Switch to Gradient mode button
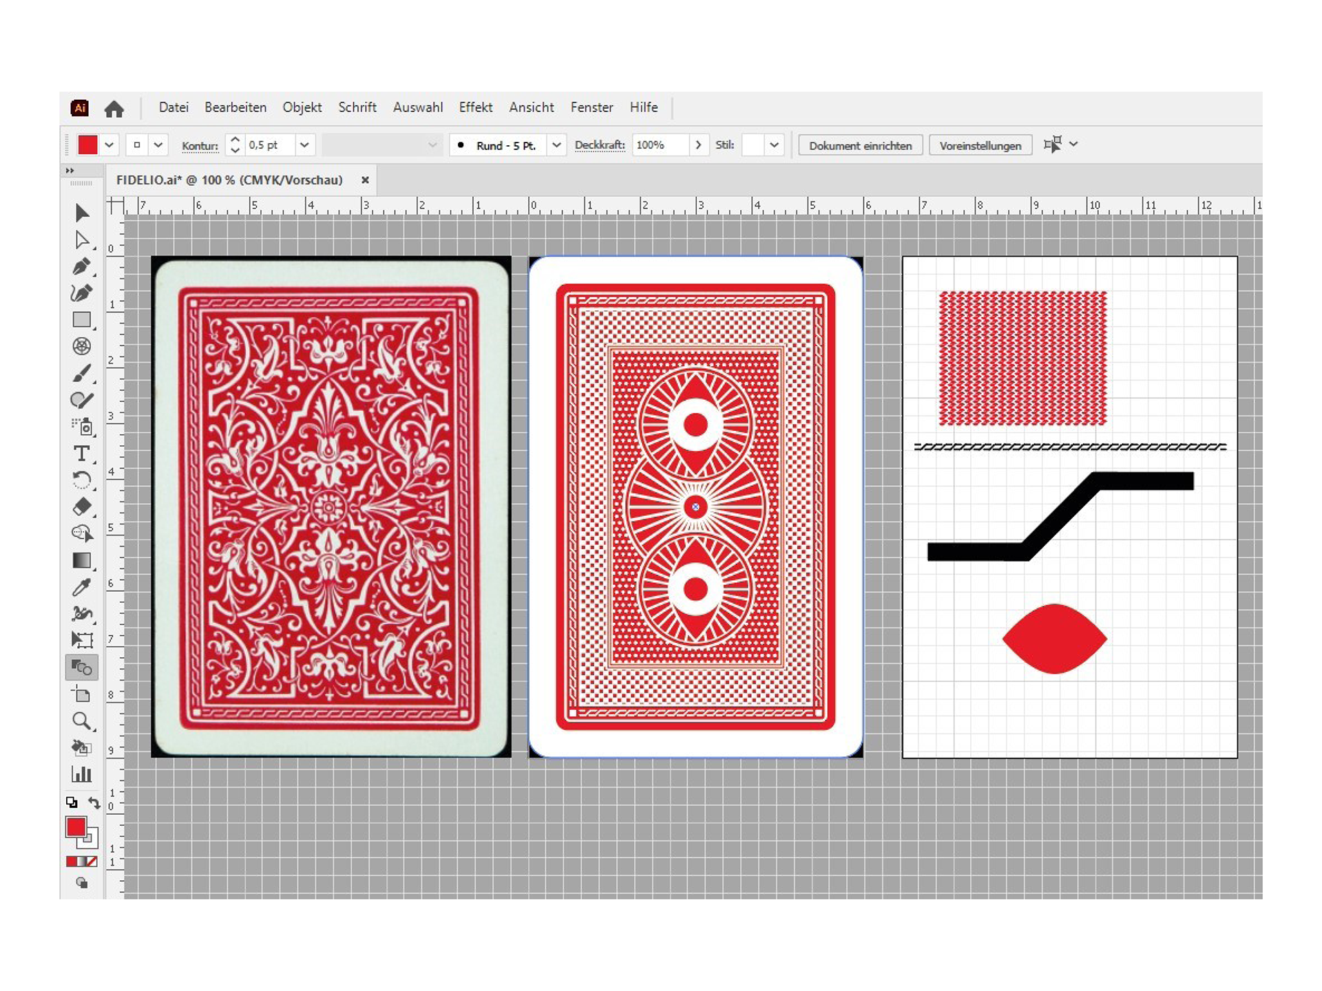Viewport: 1322px width, 991px height. point(82,862)
